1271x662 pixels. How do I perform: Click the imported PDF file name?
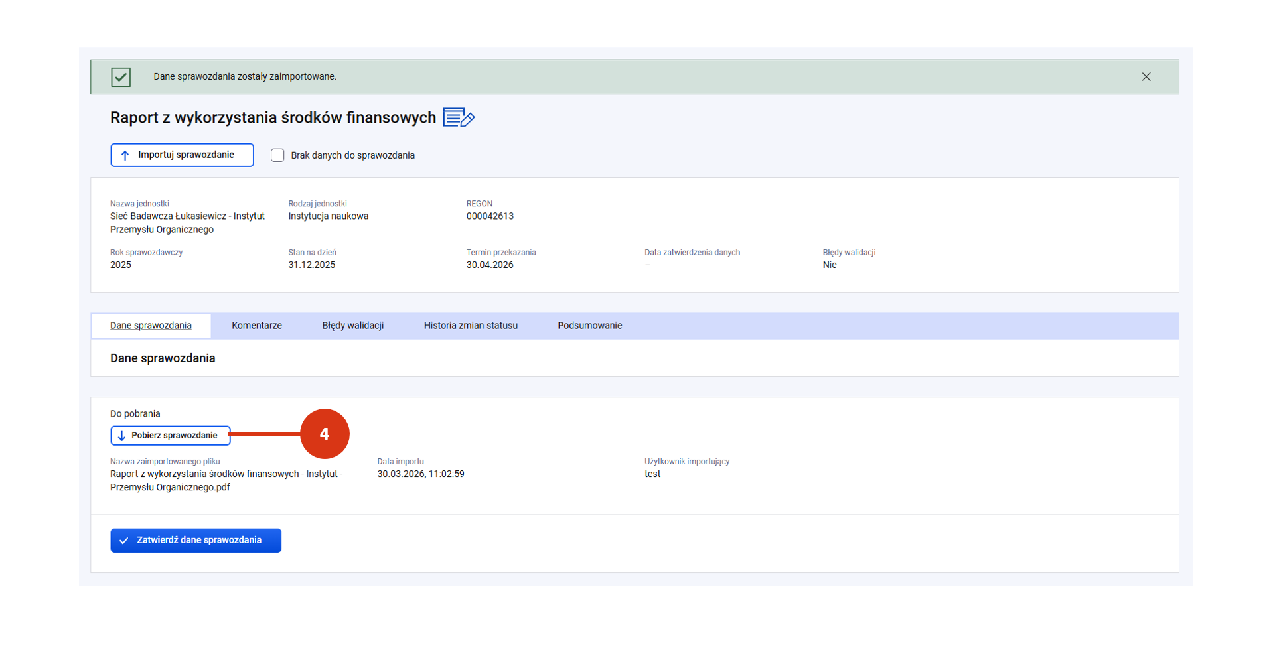(226, 480)
